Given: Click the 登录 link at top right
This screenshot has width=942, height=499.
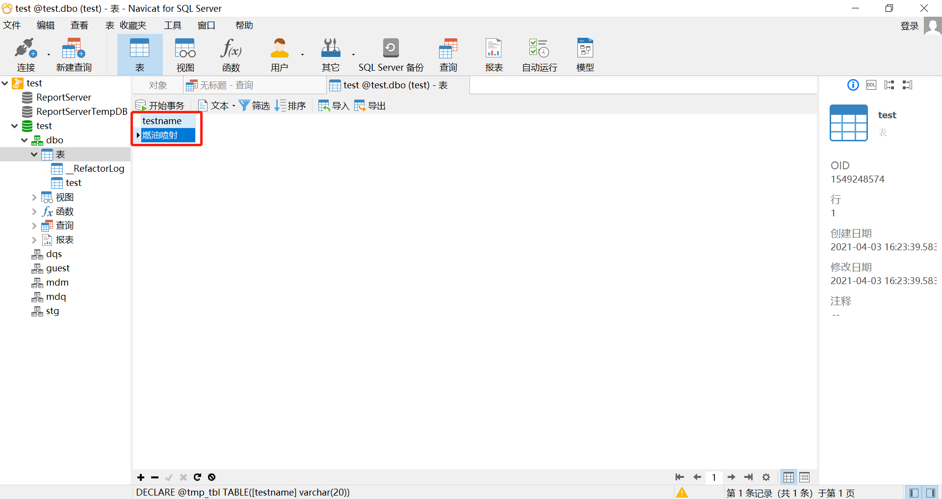Looking at the screenshot, I should click(910, 26).
